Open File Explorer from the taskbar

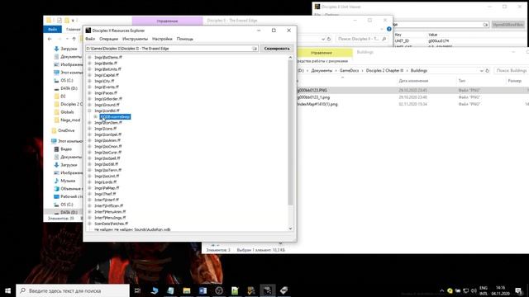pos(187,290)
